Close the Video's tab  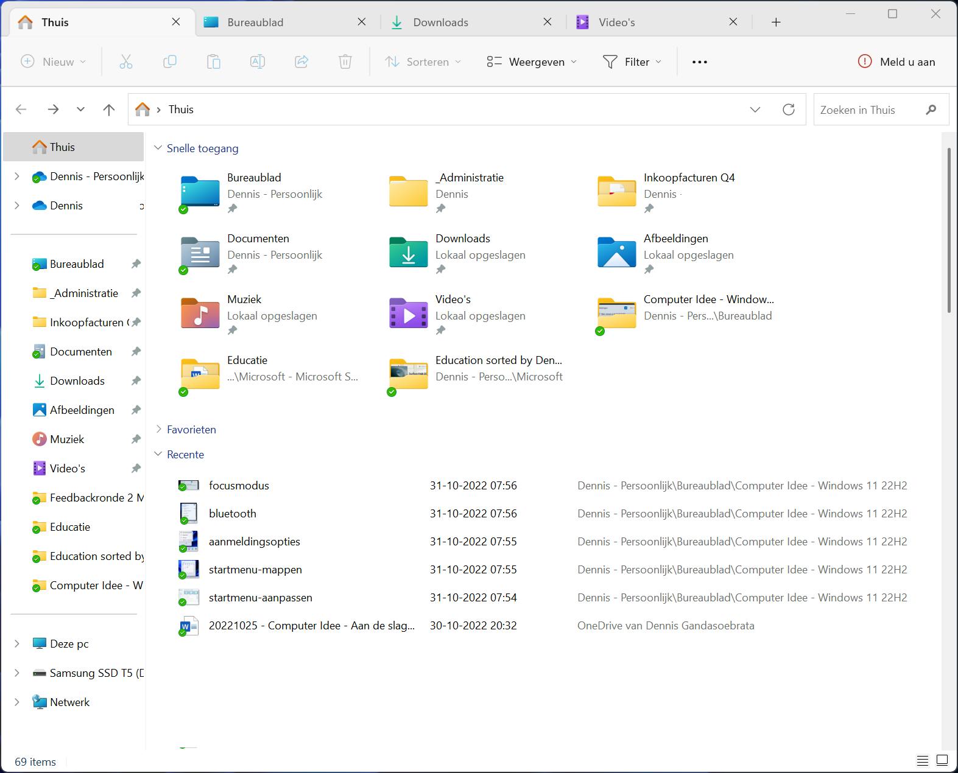[x=733, y=22]
